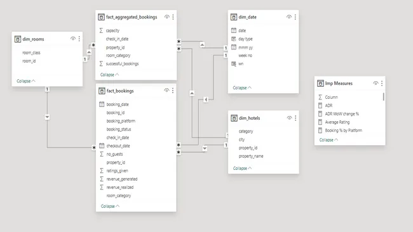
Task: Select the room_id field
Action: click(29, 61)
